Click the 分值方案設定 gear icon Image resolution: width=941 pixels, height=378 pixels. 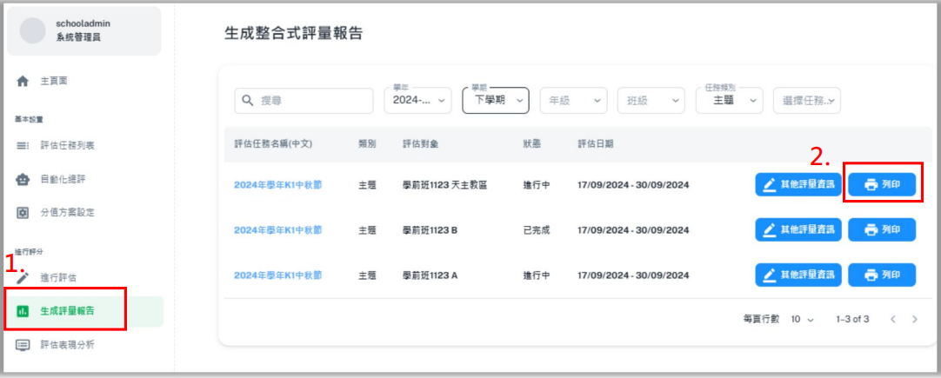23,212
